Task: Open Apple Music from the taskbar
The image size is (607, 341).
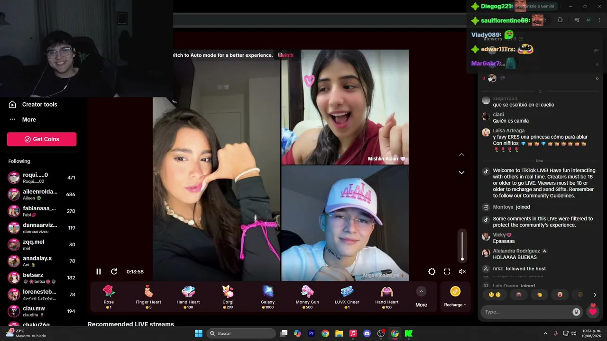Action: click(x=353, y=333)
